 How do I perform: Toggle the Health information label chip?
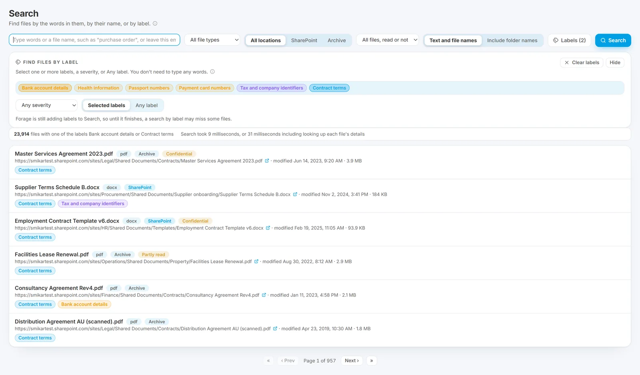98,88
